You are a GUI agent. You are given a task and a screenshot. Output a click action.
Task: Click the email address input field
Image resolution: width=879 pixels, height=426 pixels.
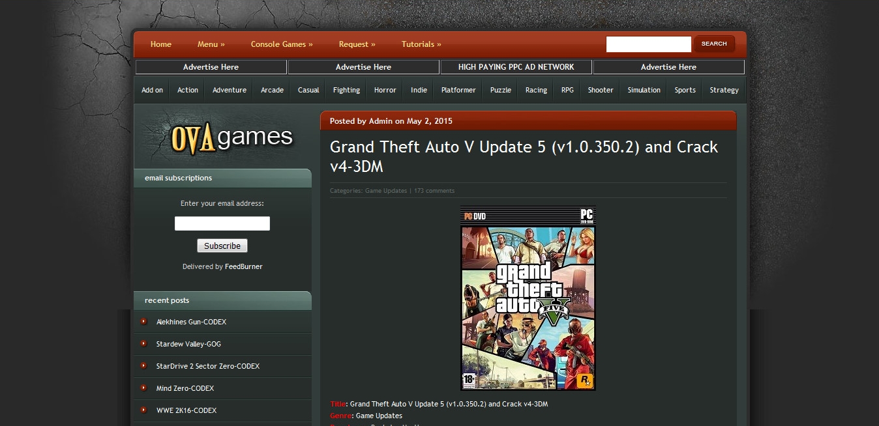(222, 223)
